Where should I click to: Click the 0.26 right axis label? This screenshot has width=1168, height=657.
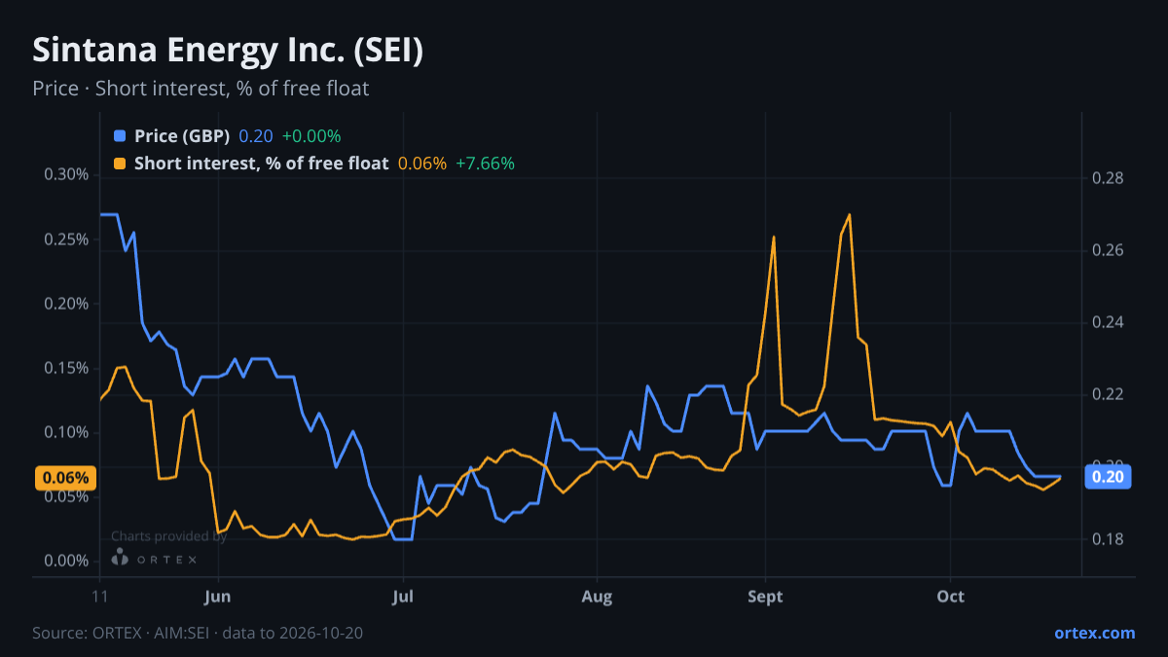(1109, 250)
